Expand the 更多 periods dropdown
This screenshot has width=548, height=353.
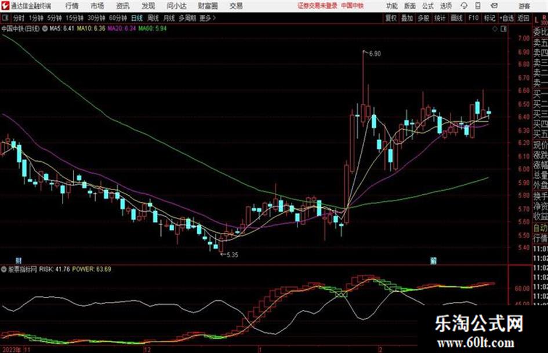(208, 18)
